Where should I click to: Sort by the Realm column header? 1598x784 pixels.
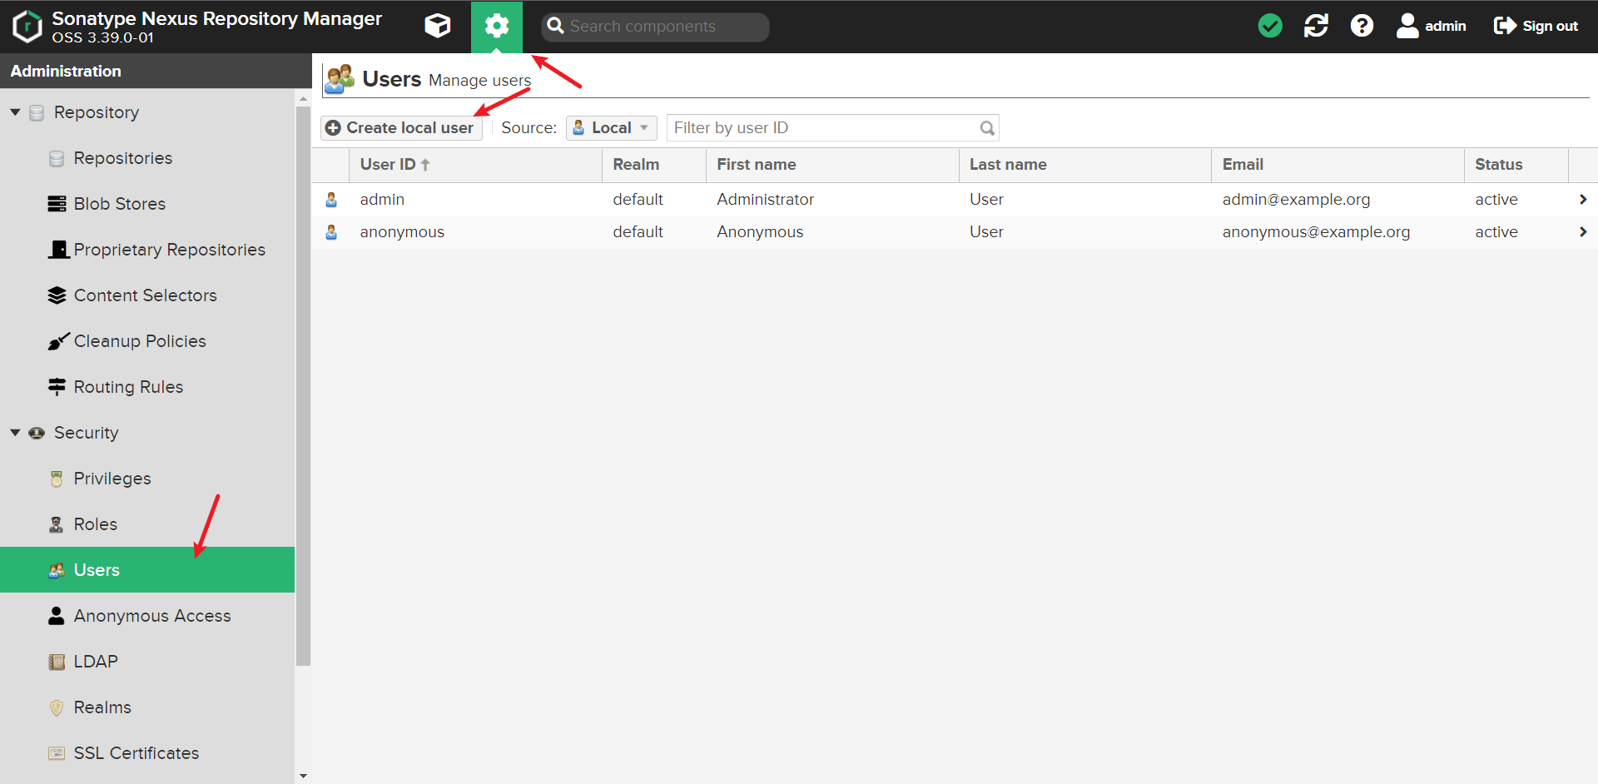pyautogui.click(x=654, y=165)
